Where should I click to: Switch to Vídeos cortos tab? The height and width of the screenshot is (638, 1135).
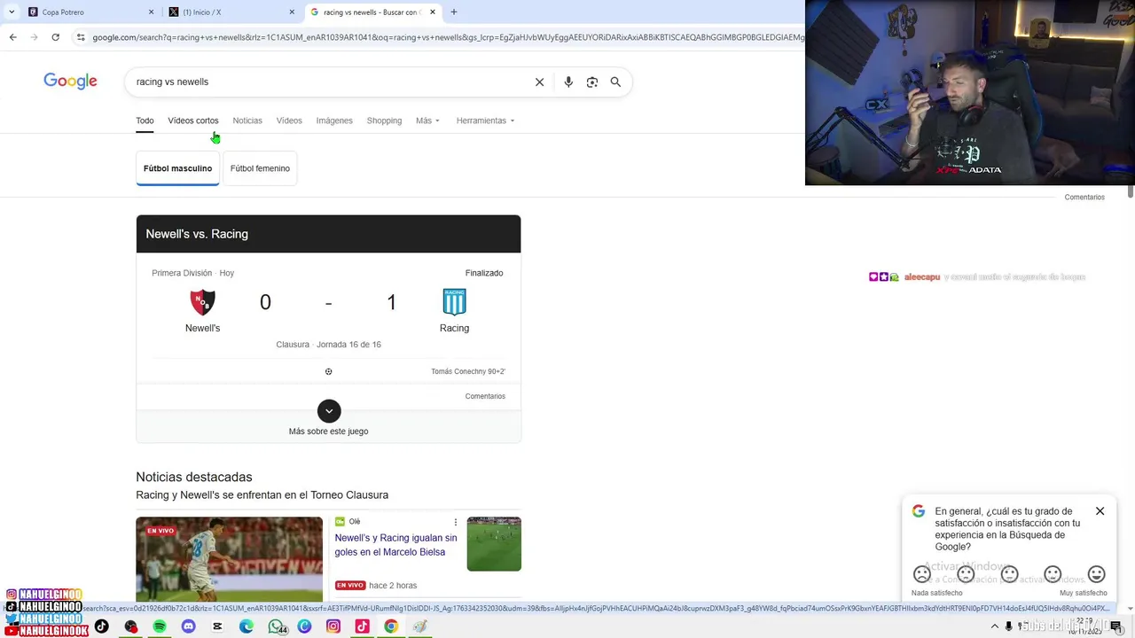[x=193, y=121]
